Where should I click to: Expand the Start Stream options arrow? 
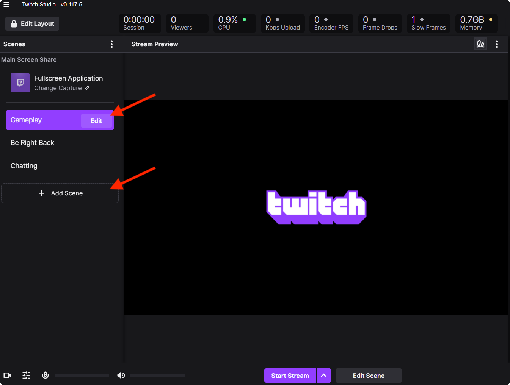pos(324,376)
